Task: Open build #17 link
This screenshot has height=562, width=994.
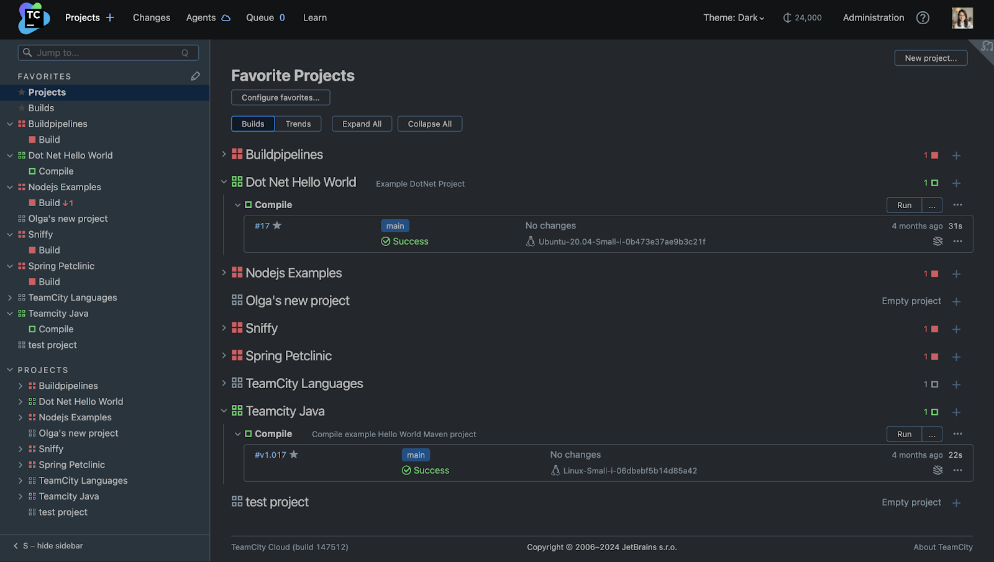Action: pos(262,226)
